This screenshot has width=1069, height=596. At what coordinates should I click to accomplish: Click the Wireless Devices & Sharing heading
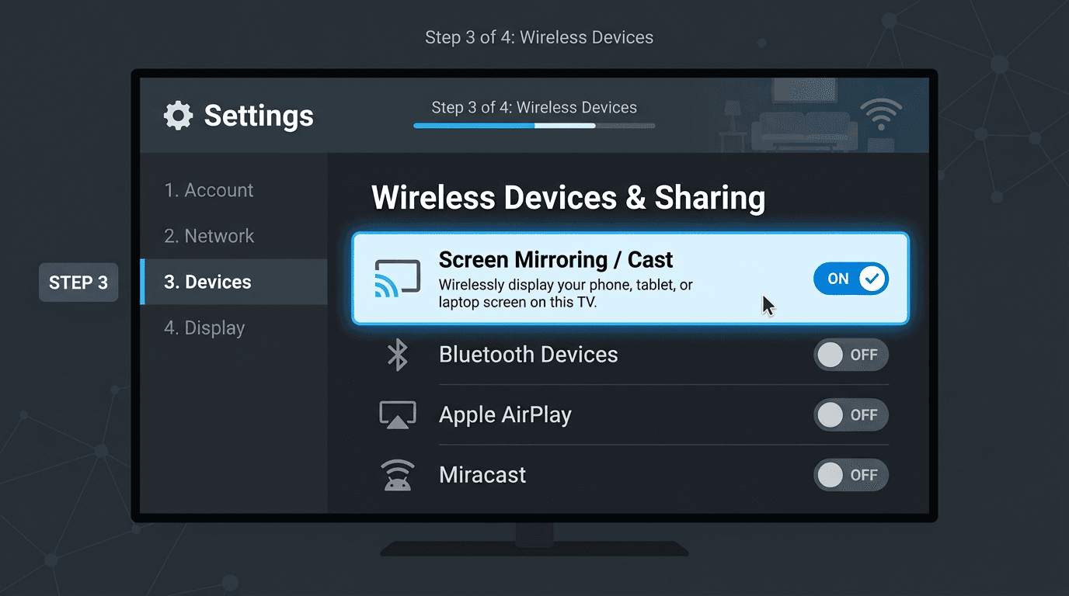pos(569,198)
